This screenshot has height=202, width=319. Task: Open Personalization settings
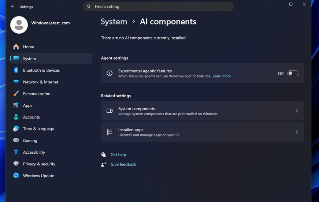[51, 93]
